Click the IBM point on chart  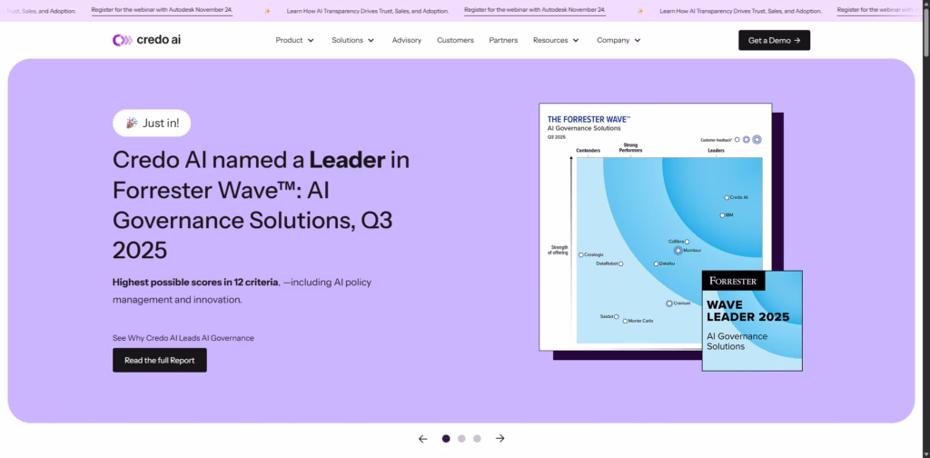point(722,215)
